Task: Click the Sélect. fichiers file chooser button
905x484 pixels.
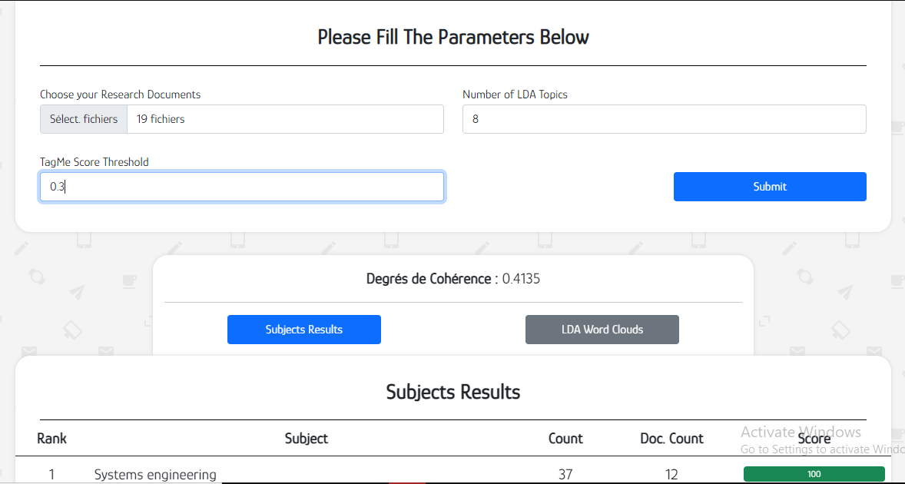Action: coord(84,119)
